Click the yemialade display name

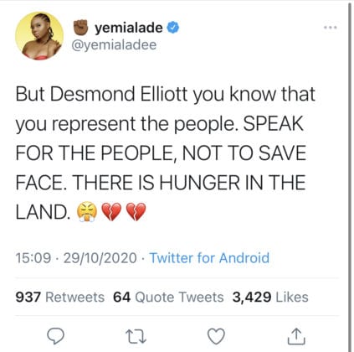(x=129, y=28)
